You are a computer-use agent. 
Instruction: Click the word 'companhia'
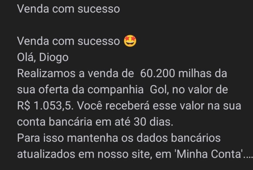click(116, 90)
